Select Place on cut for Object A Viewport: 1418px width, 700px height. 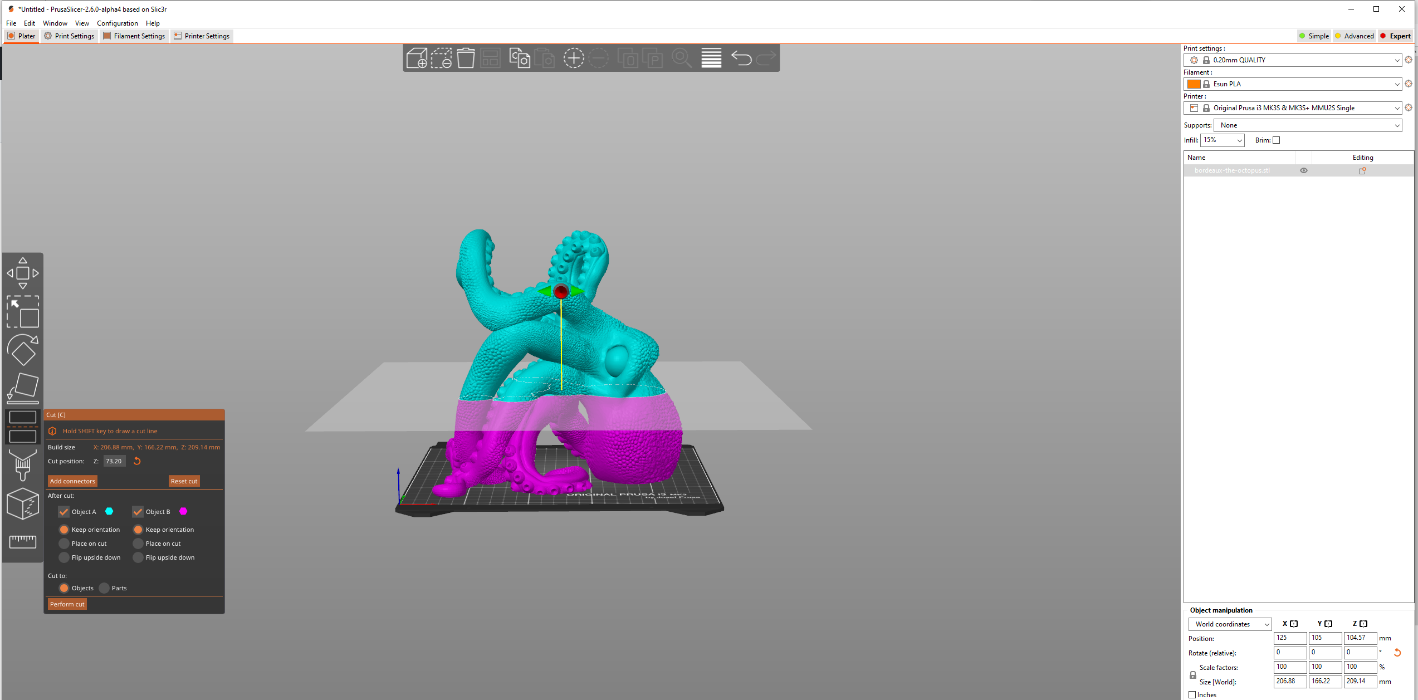[x=64, y=544]
